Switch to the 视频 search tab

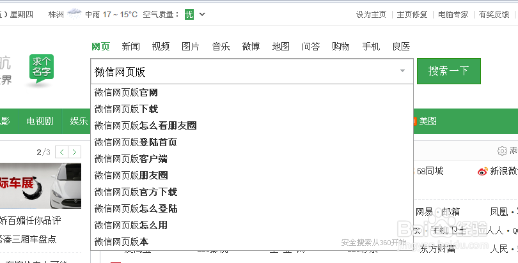(x=161, y=47)
